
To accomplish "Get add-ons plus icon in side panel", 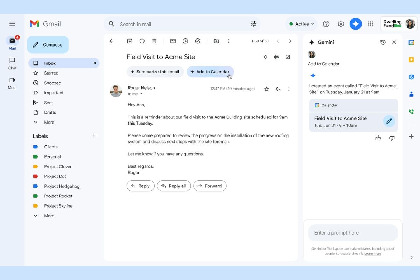I will [x=412, y=136].
